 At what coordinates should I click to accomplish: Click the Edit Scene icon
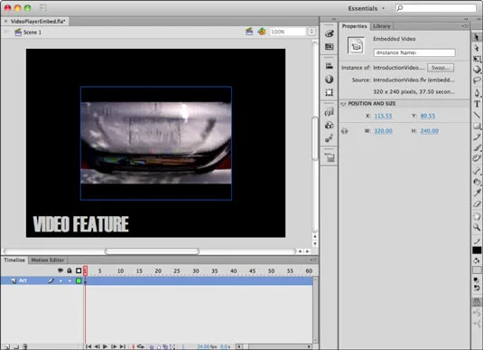(x=249, y=32)
